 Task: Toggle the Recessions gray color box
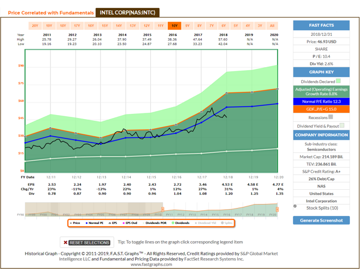click(331, 117)
